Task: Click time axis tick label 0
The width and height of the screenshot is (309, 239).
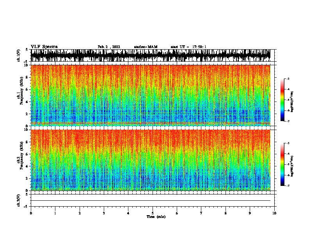Action: pos(31,213)
